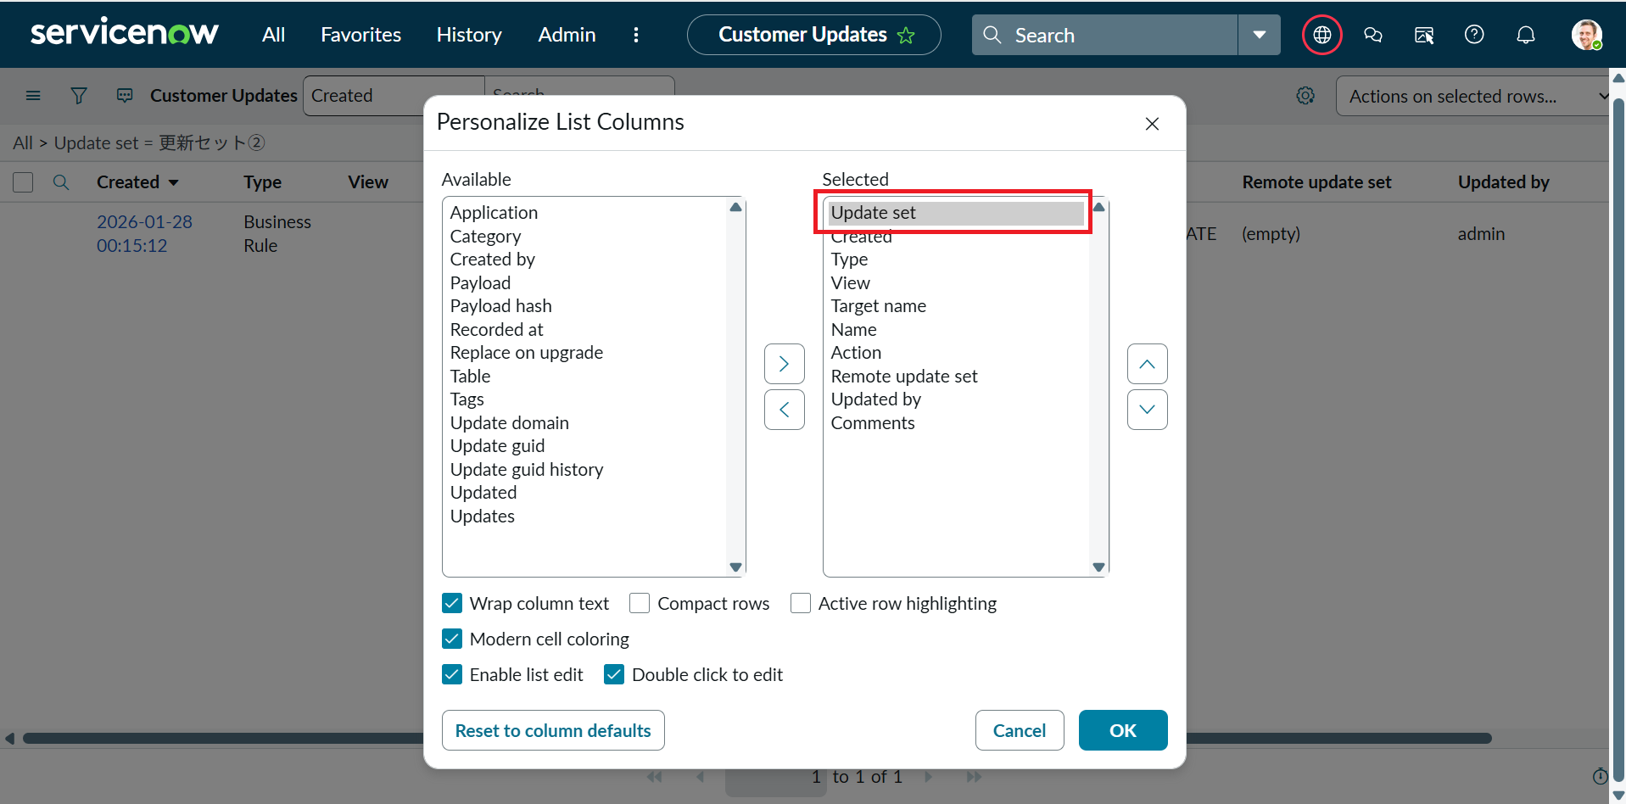Open the History menu

[469, 35]
